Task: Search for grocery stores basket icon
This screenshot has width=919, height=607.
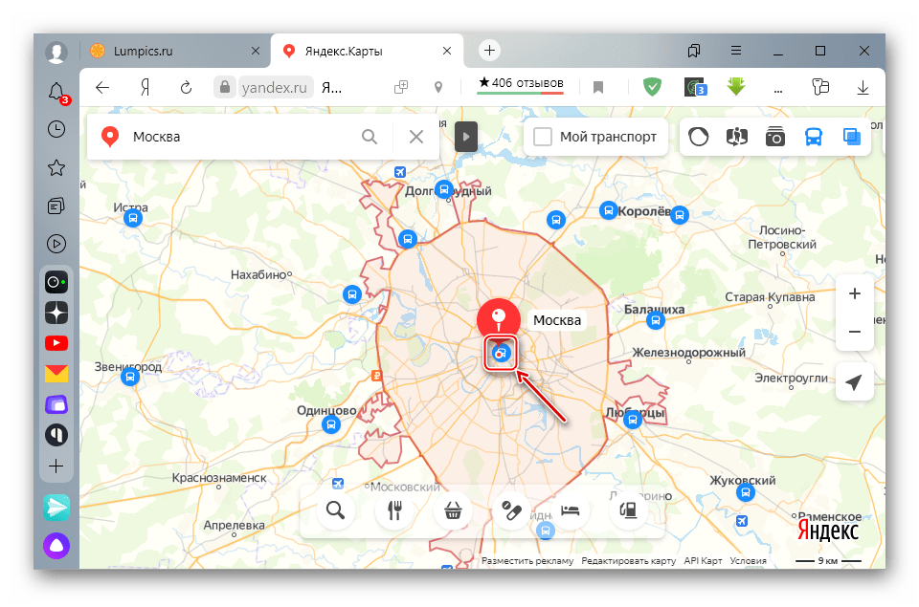Action: [452, 509]
